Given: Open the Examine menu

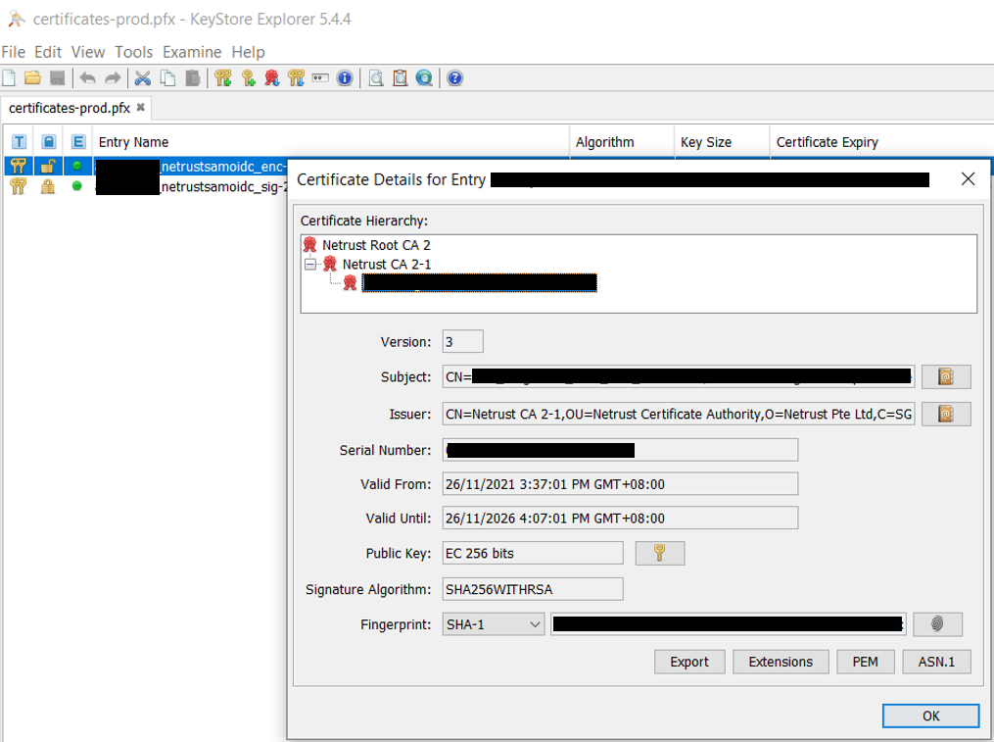Looking at the screenshot, I should coord(192,52).
